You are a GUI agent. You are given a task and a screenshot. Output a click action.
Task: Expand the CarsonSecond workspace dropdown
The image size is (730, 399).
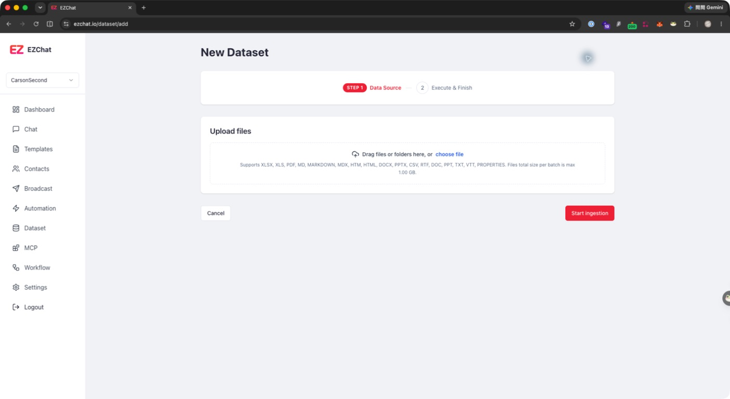tap(43, 80)
